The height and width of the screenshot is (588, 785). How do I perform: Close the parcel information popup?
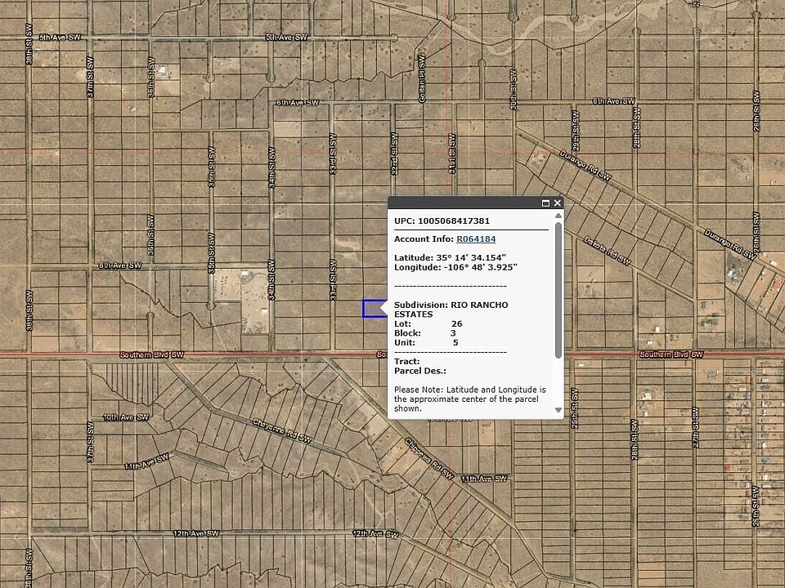click(x=557, y=202)
